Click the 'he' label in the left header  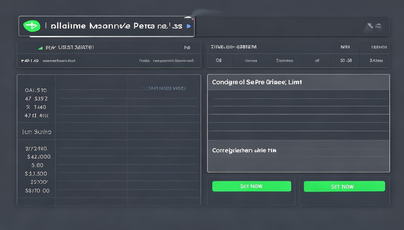[187, 48]
